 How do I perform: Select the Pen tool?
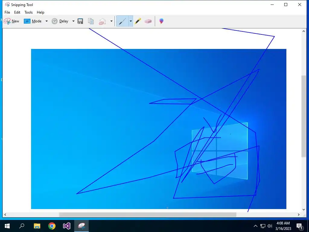pyautogui.click(x=122, y=21)
